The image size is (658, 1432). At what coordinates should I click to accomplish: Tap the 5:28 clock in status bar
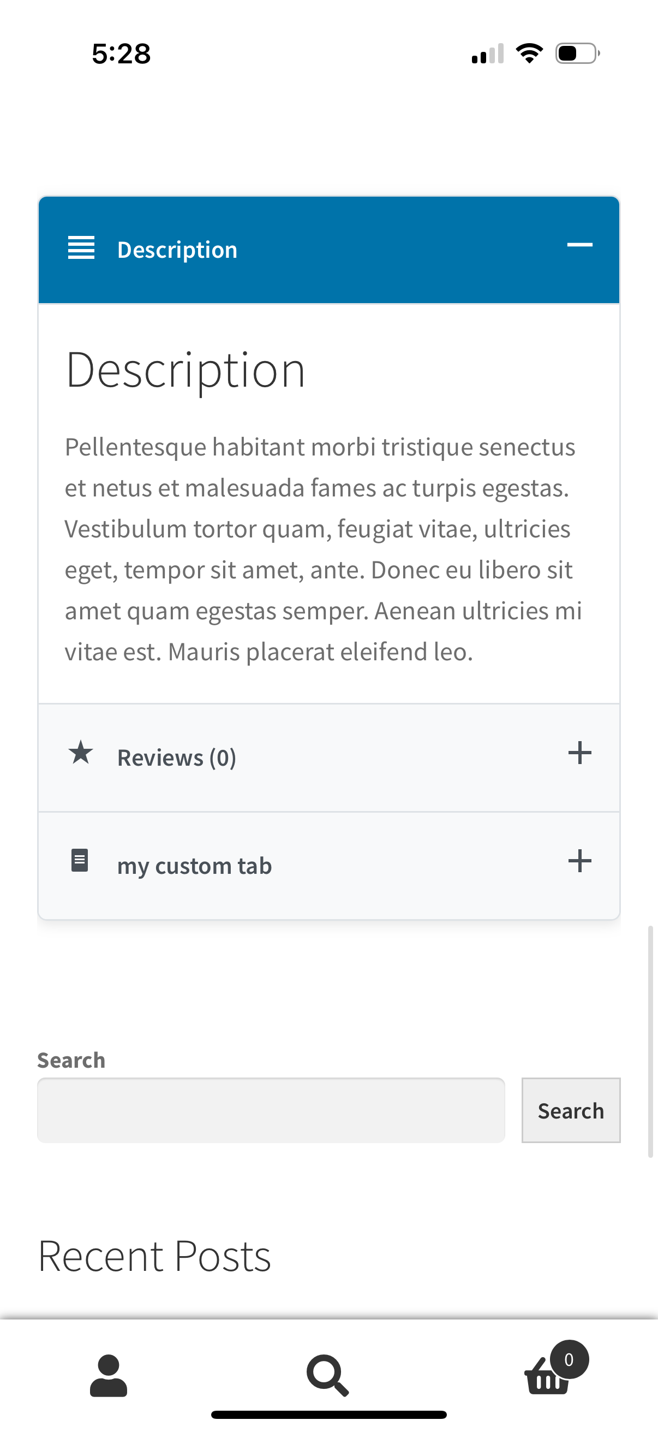(x=121, y=54)
